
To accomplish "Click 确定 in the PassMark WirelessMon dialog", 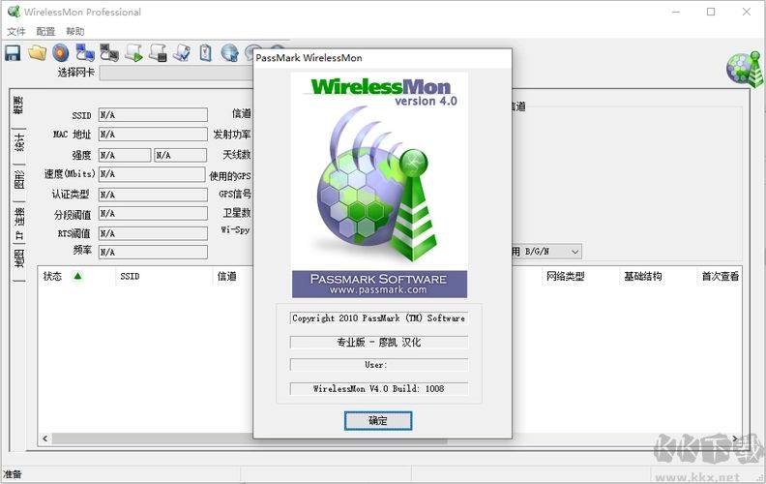I will click(378, 420).
